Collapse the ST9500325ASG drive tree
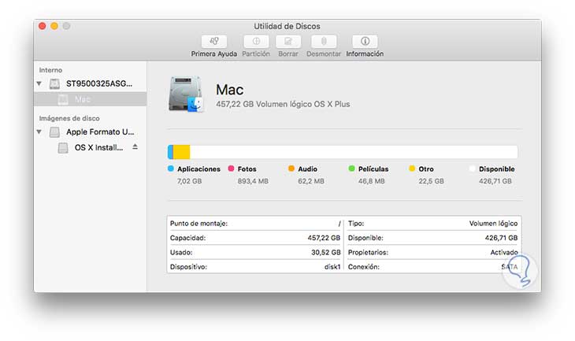This screenshot has width=575, height=341. pos(39,84)
